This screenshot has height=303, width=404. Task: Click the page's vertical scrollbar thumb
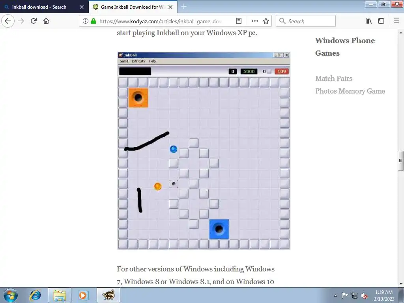coord(400,161)
